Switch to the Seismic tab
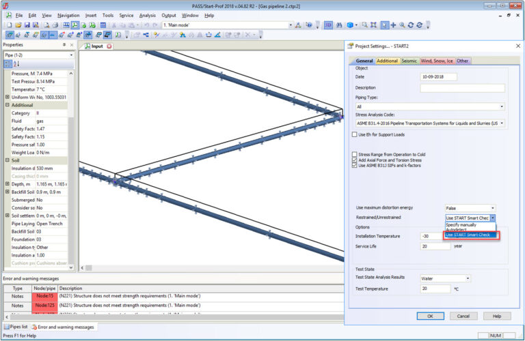The width and height of the screenshot is (525, 341). [409, 61]
